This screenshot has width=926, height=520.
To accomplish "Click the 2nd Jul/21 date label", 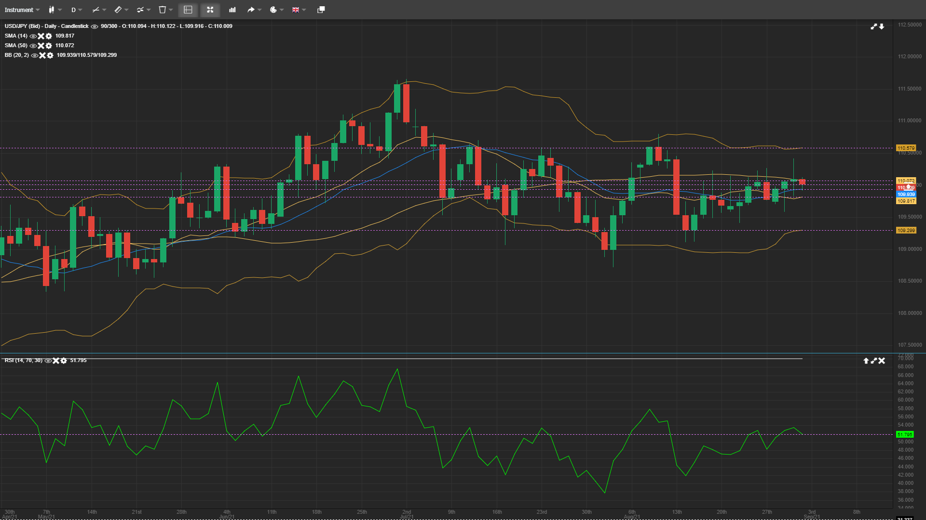I will (407, 514).
